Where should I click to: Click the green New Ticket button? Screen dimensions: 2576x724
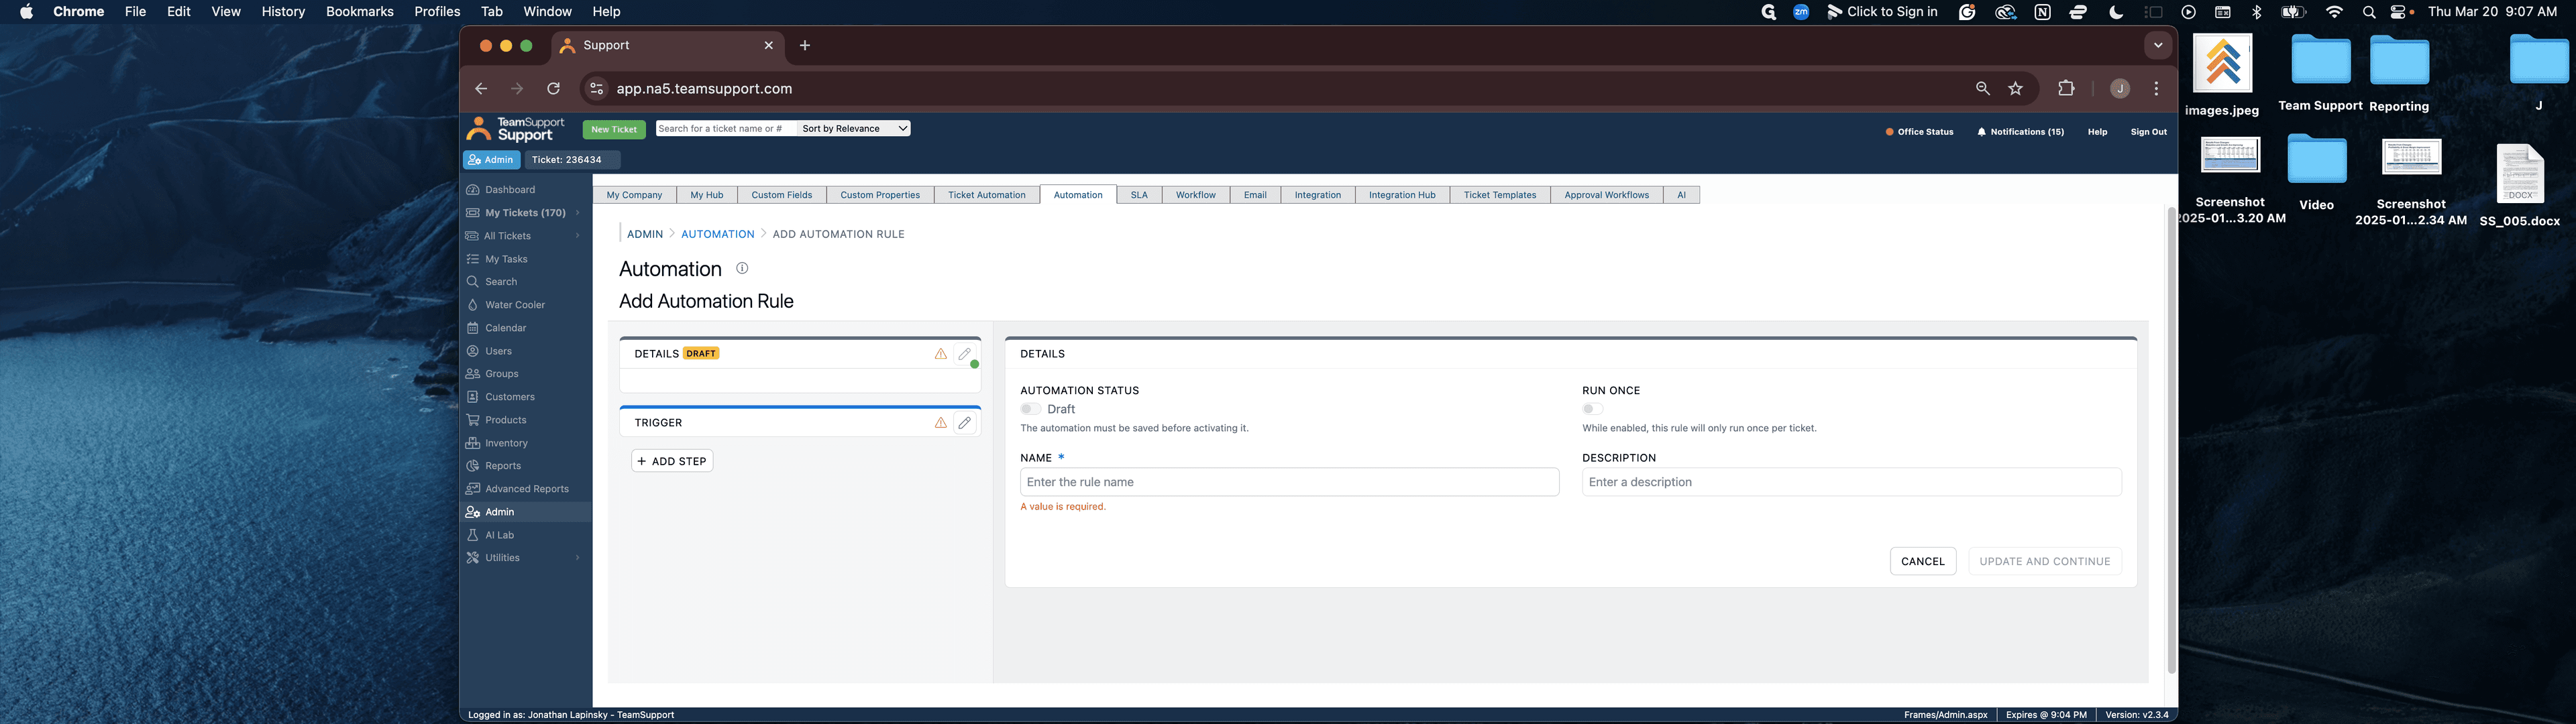pos(614,130)
